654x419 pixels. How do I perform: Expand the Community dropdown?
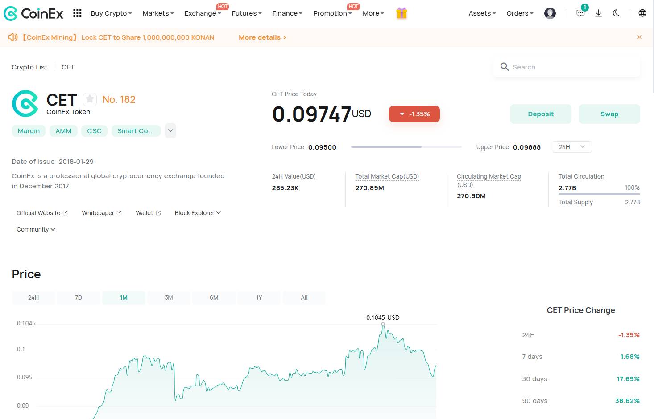[36, 229]
